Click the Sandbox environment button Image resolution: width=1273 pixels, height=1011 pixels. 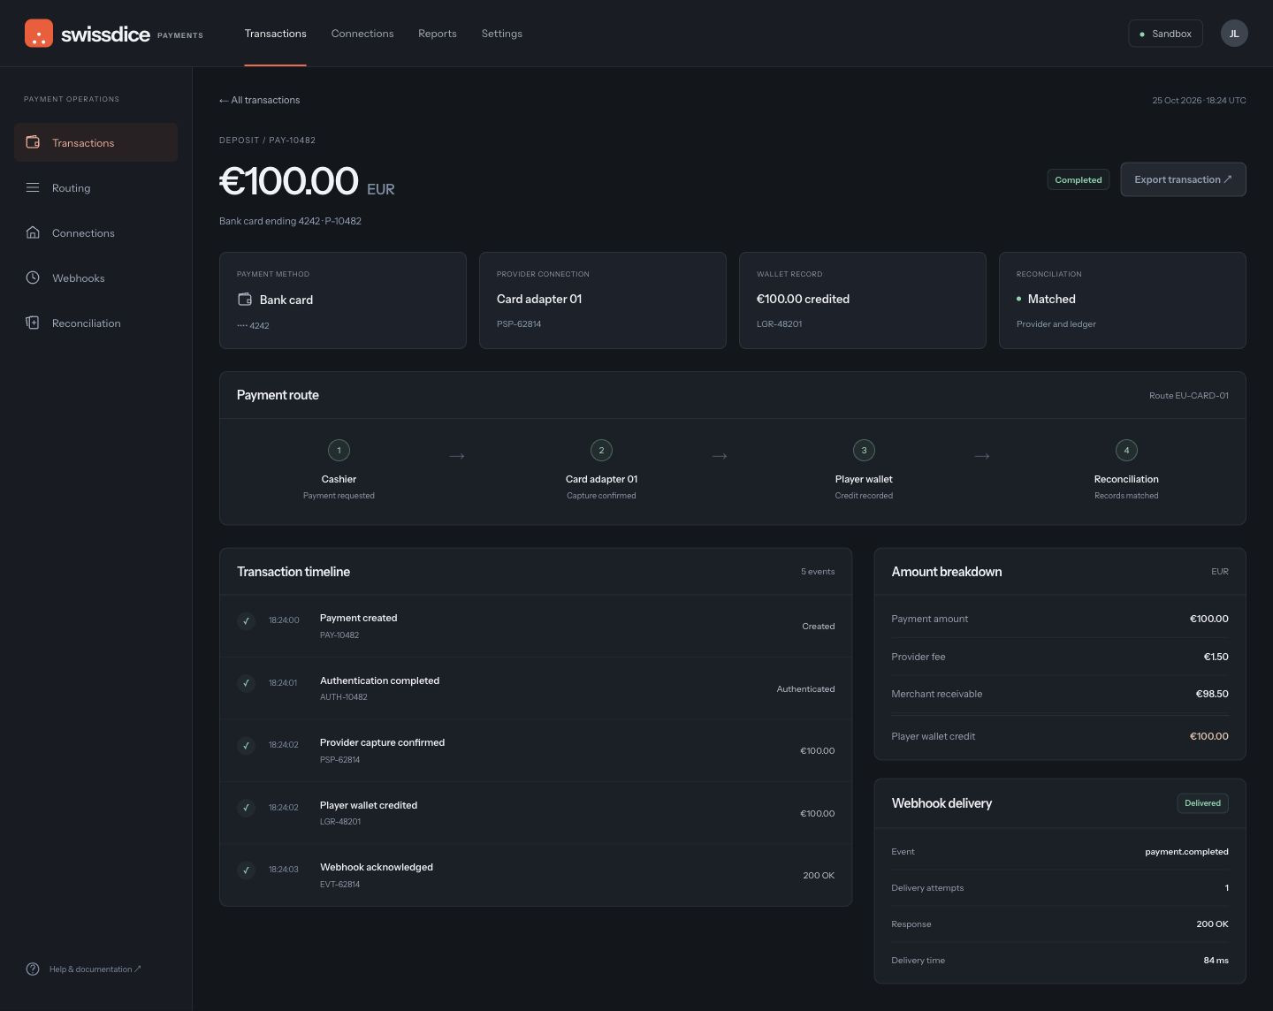click(x=1165, y=34)
